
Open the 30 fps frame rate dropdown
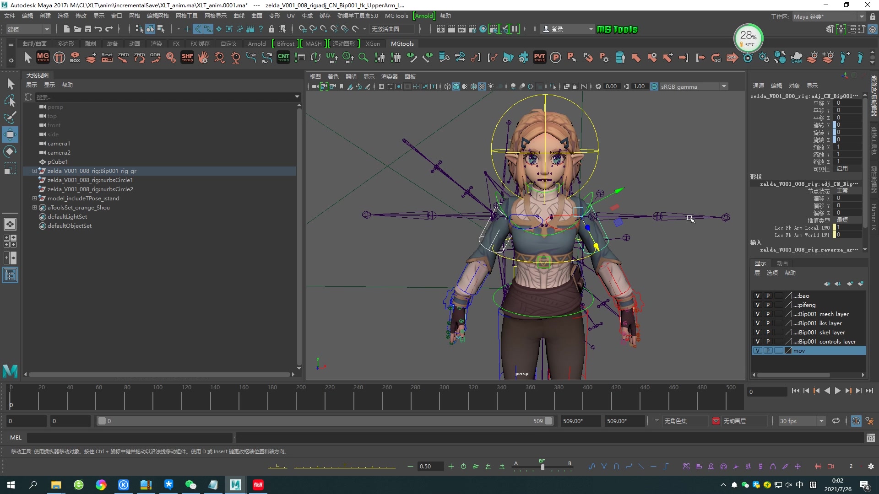tap(801, 421)
